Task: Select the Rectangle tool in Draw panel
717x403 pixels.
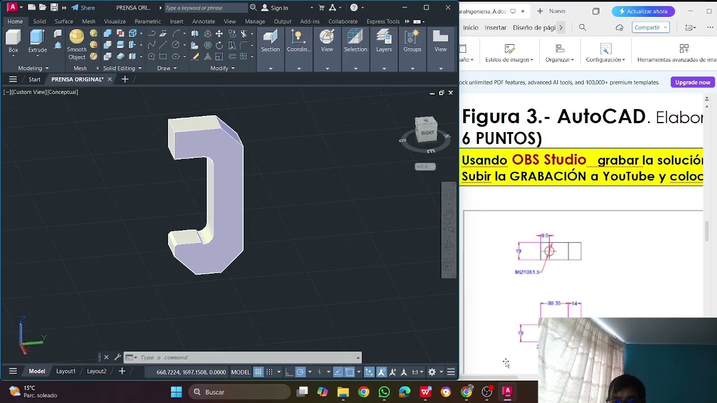Action: [x=163, y=57]
